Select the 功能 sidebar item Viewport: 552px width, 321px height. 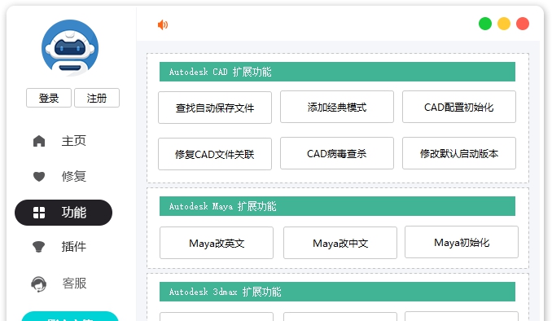coord(64,213)
